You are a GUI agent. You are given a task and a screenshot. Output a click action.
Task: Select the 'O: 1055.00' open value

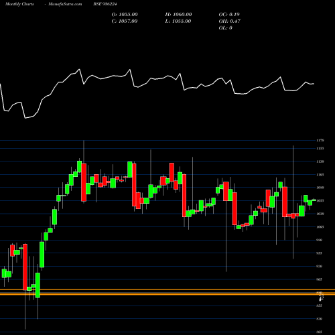(x=125, y=15)
